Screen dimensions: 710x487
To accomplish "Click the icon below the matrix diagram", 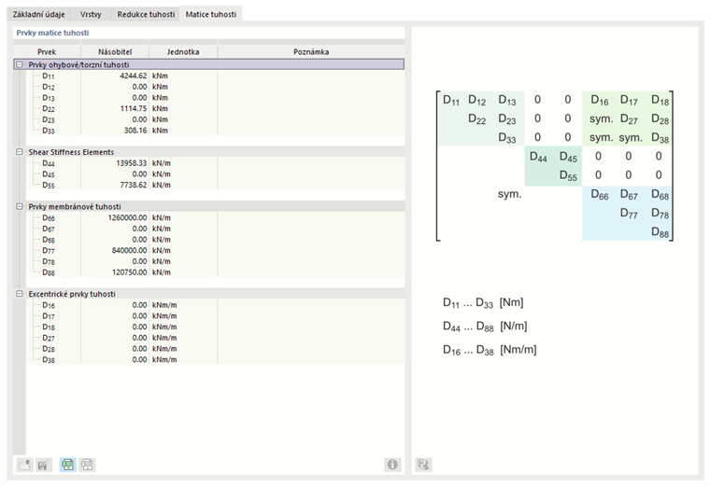I will [423, 464].
